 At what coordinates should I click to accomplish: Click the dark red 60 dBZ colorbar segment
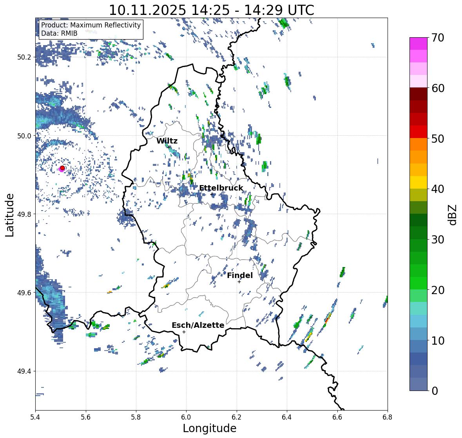coord(419,94)
